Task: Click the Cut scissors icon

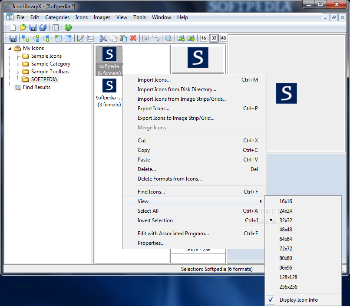Action: [x=103, y=38]
